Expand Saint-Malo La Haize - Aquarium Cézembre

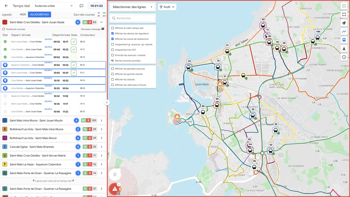point(101,164)
